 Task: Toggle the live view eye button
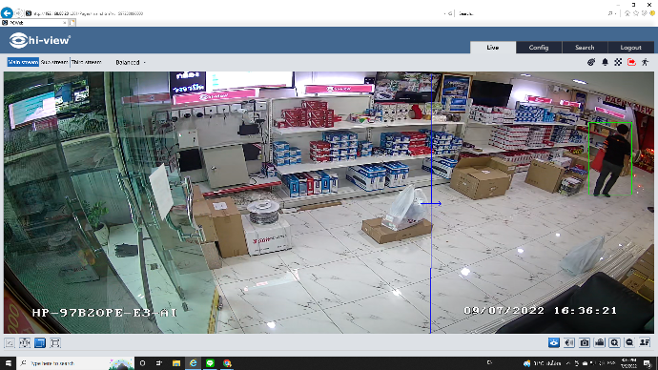click(554, 342)
